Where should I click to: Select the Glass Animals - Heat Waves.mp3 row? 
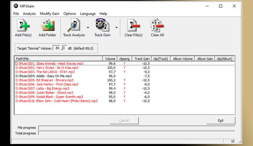[x=125, y=64]
